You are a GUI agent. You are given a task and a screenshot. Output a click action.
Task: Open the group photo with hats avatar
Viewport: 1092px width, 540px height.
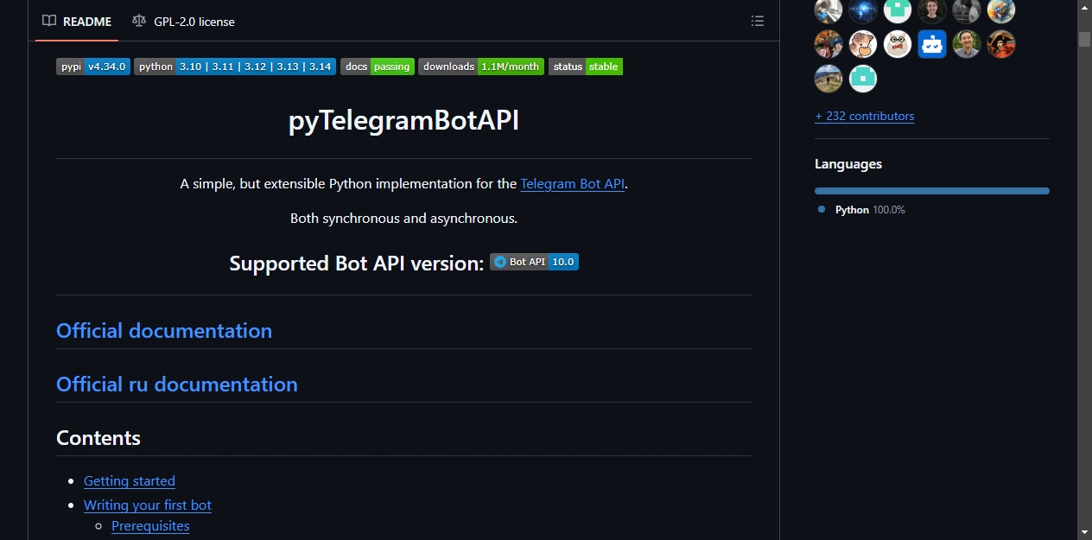(829, 44)
